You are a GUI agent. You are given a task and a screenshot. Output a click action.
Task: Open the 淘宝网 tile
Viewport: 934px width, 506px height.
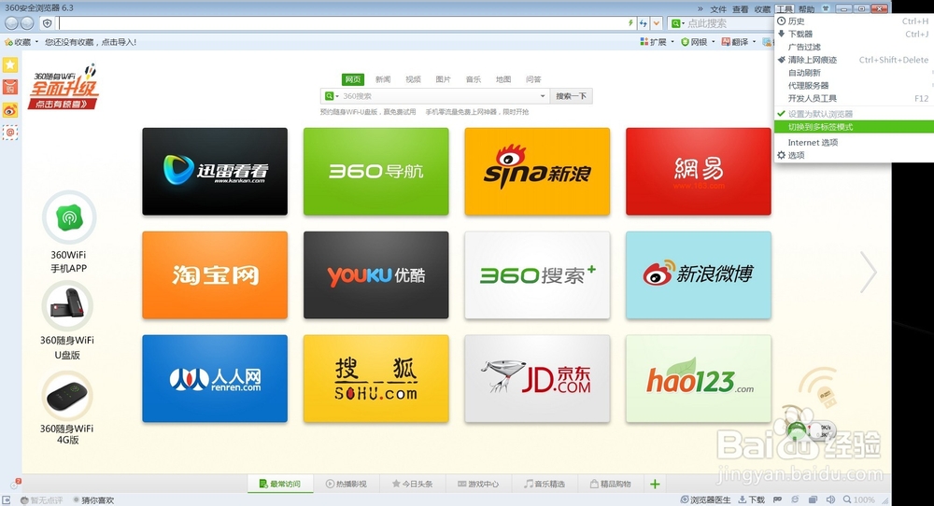point(215,275)
